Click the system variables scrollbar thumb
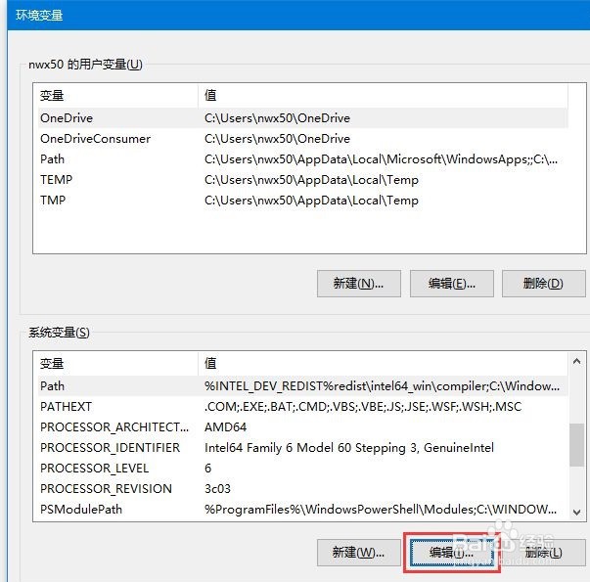 click(576, 445)
